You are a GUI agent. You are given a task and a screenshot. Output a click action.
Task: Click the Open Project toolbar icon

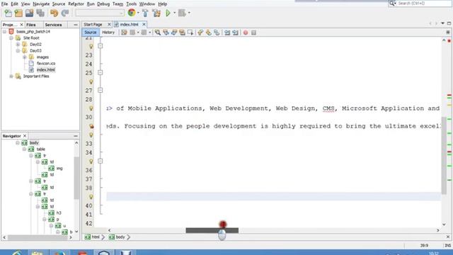pyautogui.click(x=29, y=13)
